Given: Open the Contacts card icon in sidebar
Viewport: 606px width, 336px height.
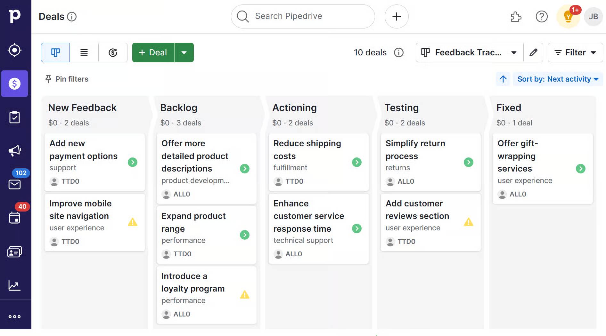Looking at the screenshot, I should (x=15, y=252).
